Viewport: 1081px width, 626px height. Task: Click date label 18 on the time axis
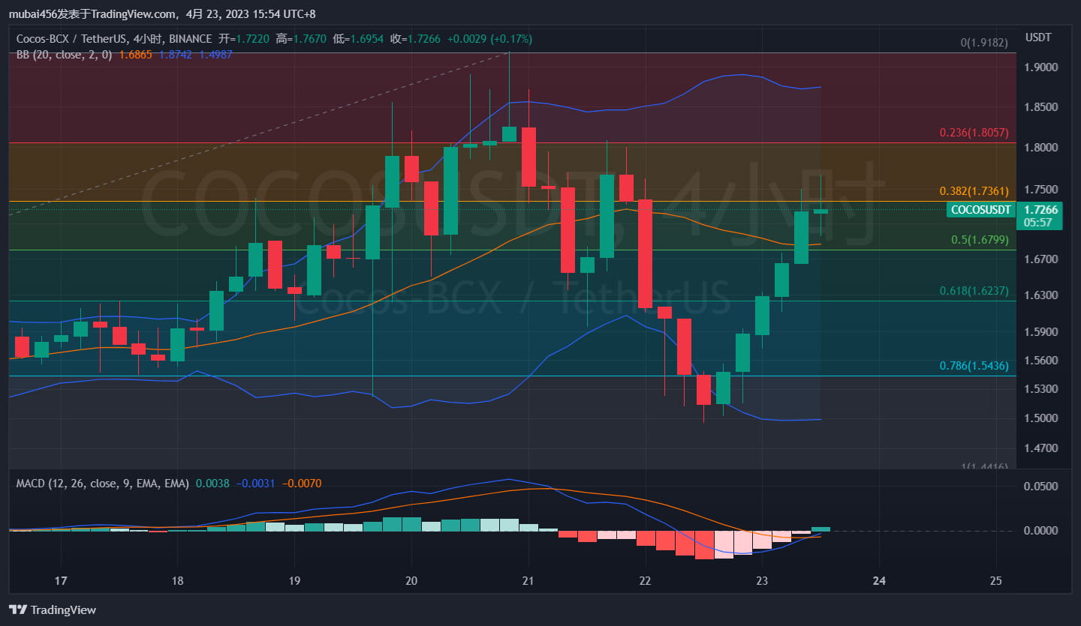pyautogui.click(x=178, y=580)
